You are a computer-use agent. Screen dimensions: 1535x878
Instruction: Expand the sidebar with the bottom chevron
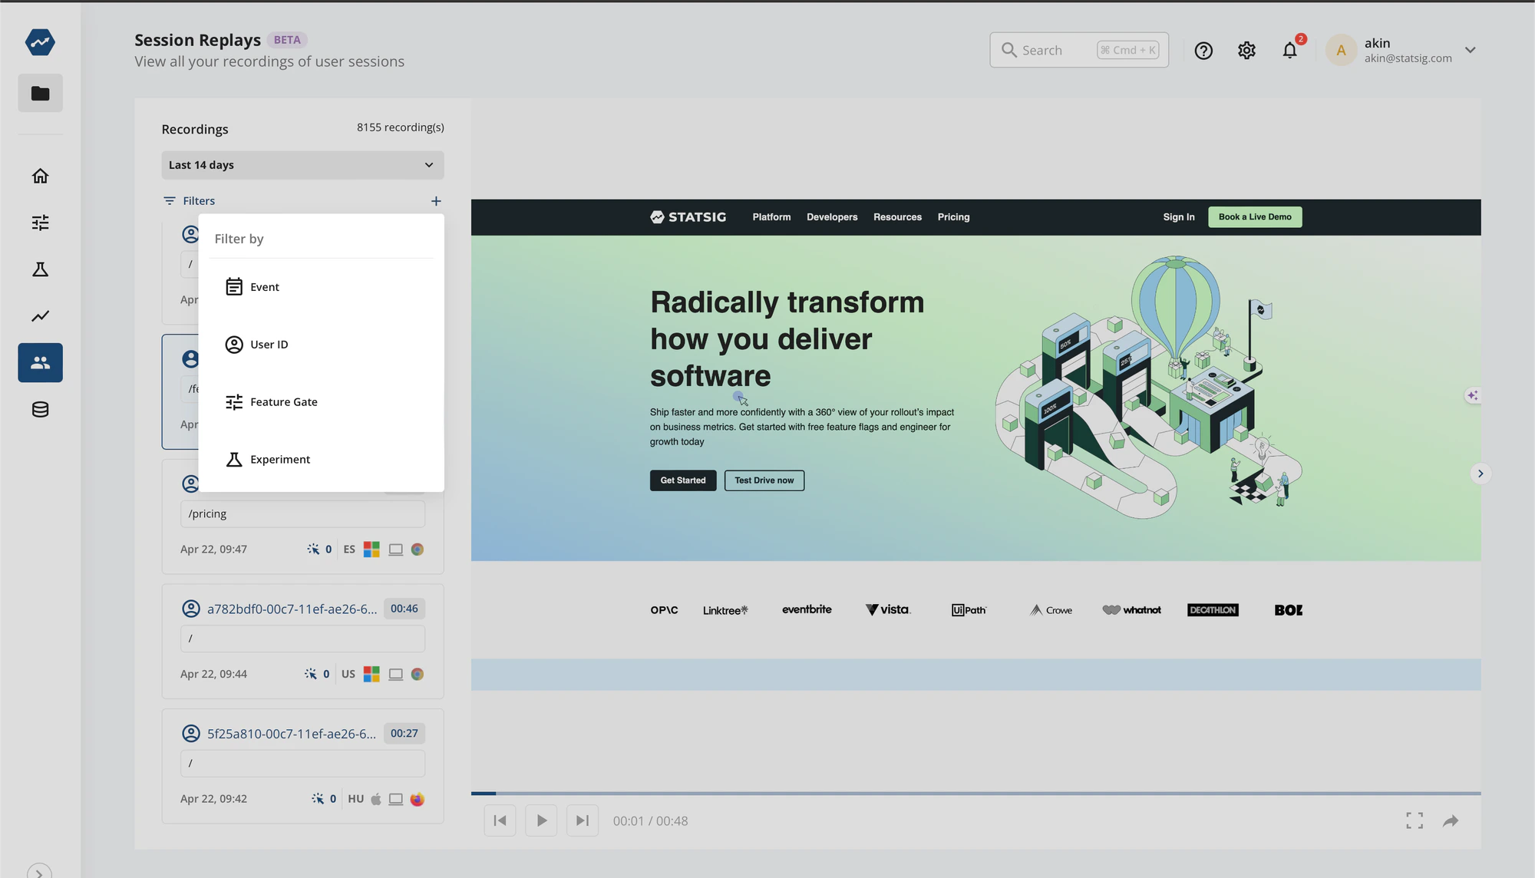[x=39, y=872]
